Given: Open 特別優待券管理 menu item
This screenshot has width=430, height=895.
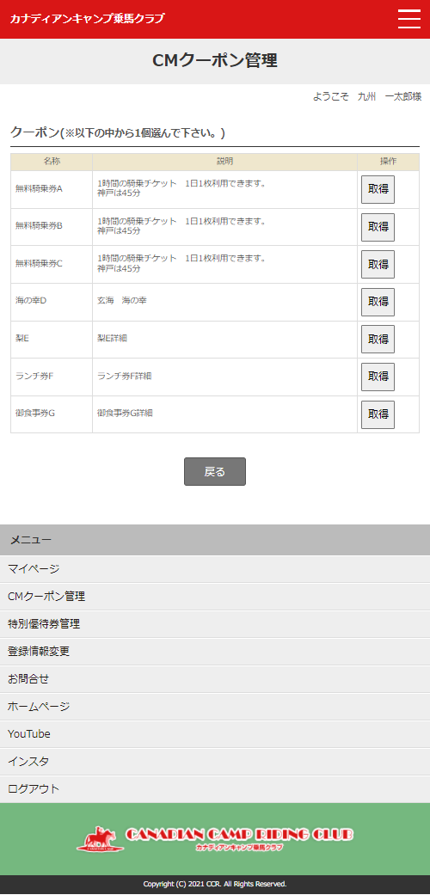Looking at the screenshot, I should coord(215,624).
